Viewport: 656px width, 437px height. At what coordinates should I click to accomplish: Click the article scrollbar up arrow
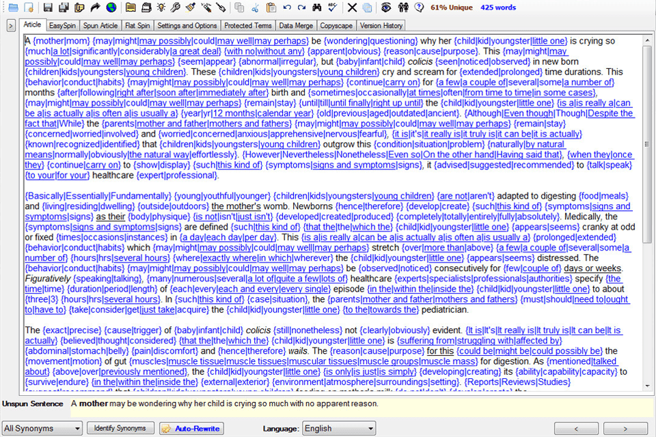click(647, 40)
